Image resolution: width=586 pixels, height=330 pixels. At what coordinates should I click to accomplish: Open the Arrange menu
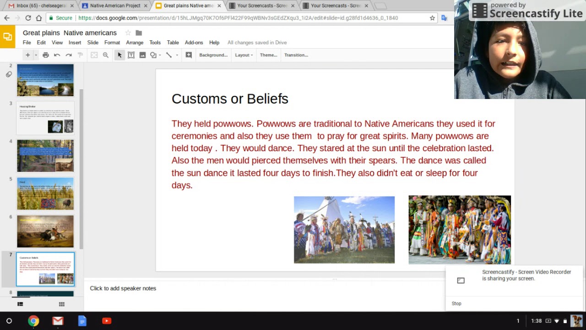point(135,43)
